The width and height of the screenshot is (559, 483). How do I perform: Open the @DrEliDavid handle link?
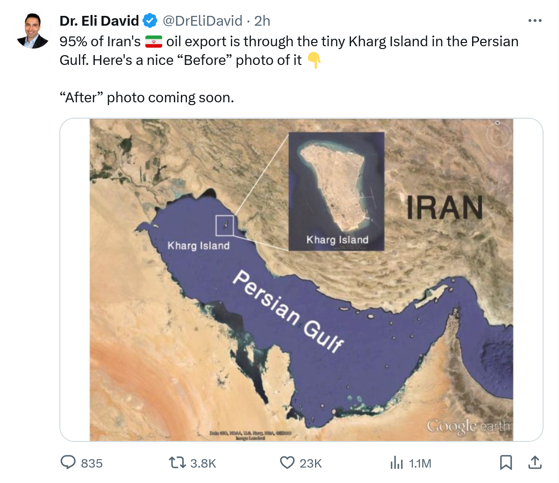tap(202, 21)
